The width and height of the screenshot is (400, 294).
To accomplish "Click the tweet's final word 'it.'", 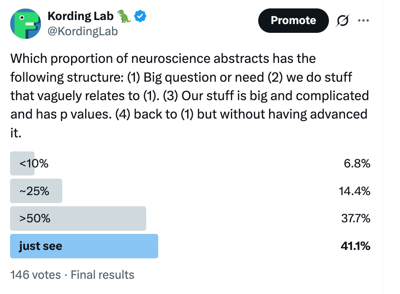I will (x=15, y=133).
